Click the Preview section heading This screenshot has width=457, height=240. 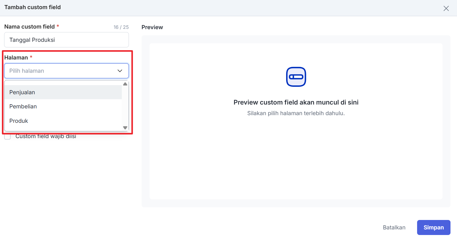152,27
